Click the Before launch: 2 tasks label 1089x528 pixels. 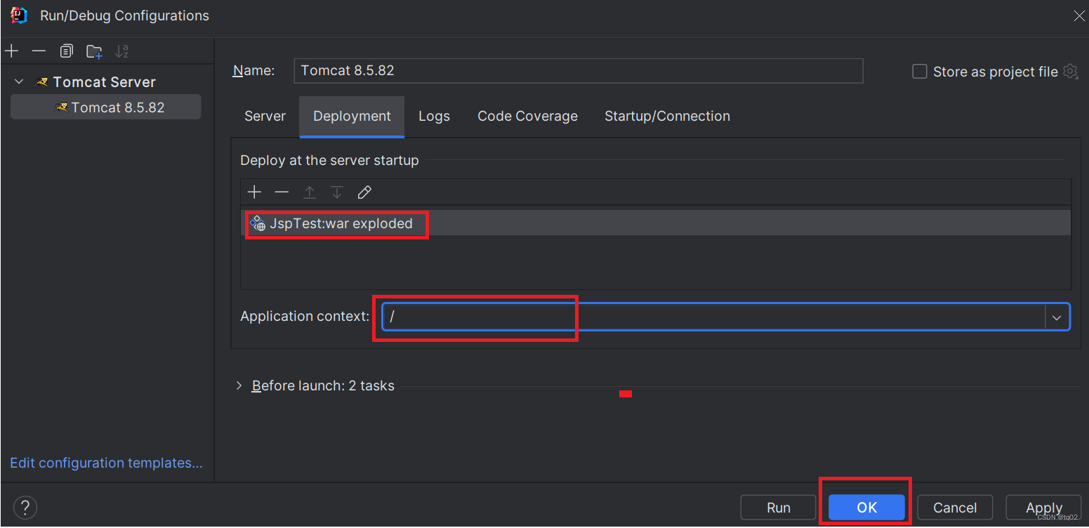[x=323, y=385]
